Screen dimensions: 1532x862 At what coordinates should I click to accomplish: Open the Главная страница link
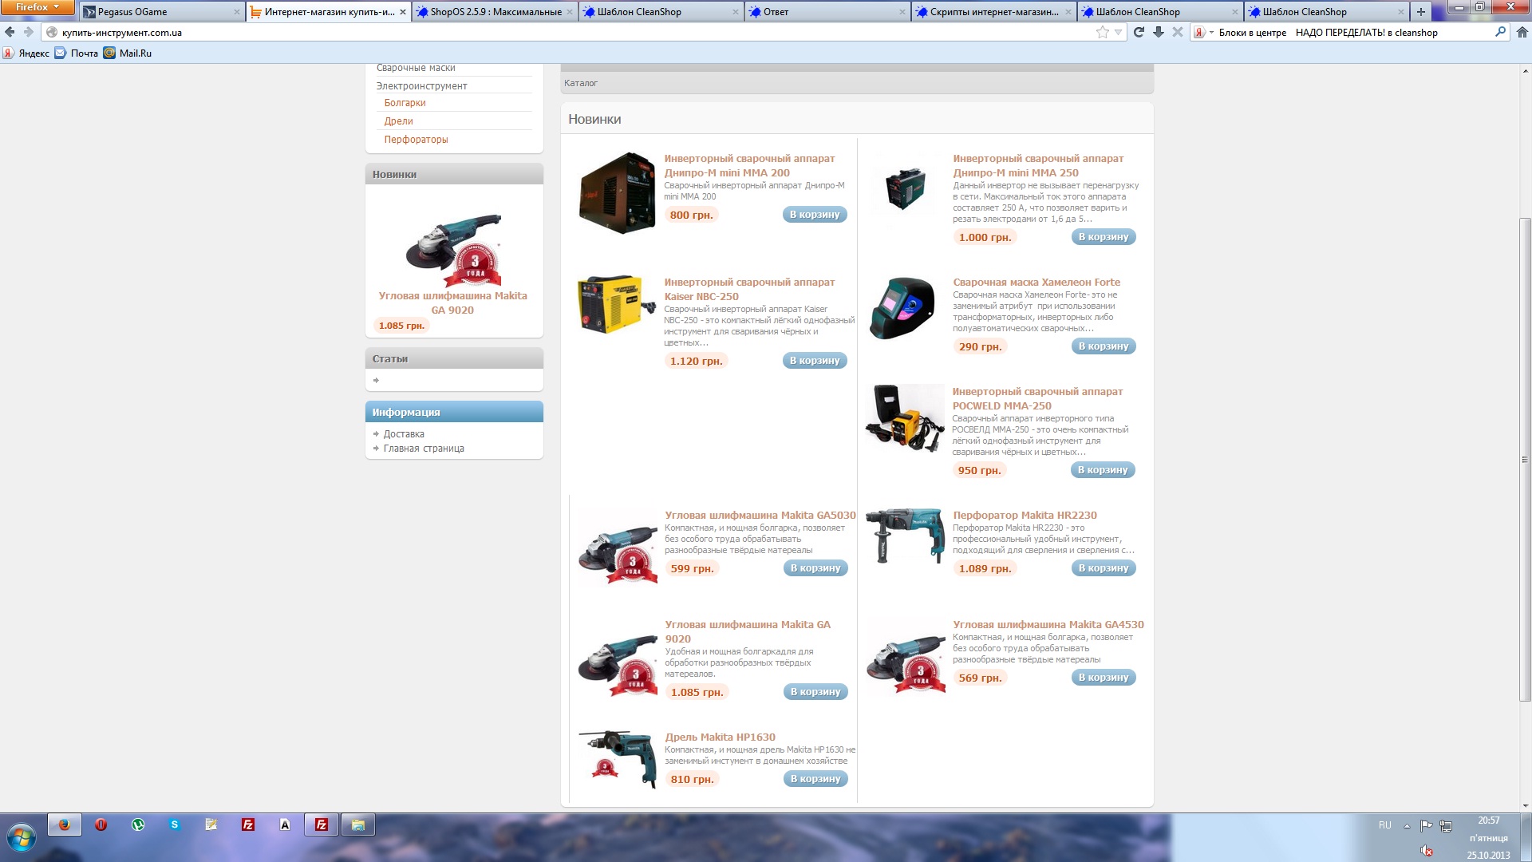(x=424, y=449)
